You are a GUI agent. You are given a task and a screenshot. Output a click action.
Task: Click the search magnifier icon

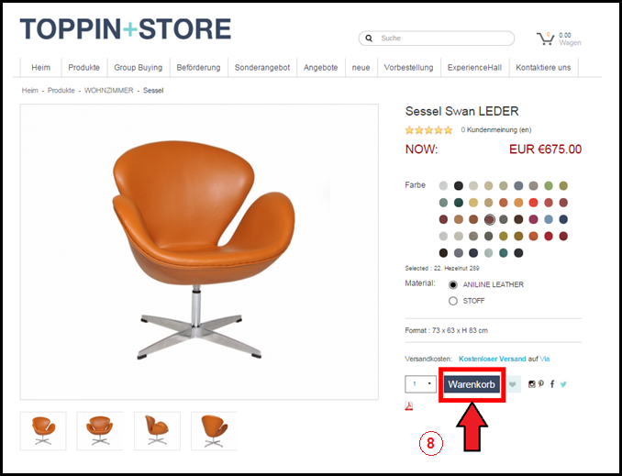coord(369,39)
